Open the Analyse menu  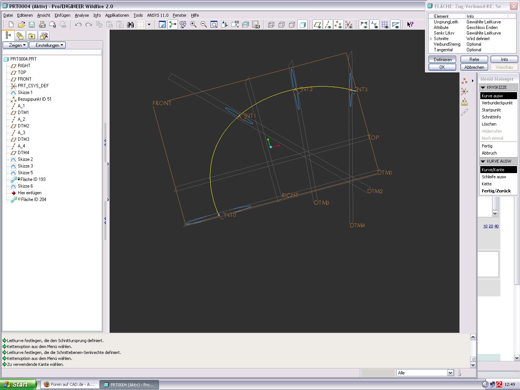82,15
